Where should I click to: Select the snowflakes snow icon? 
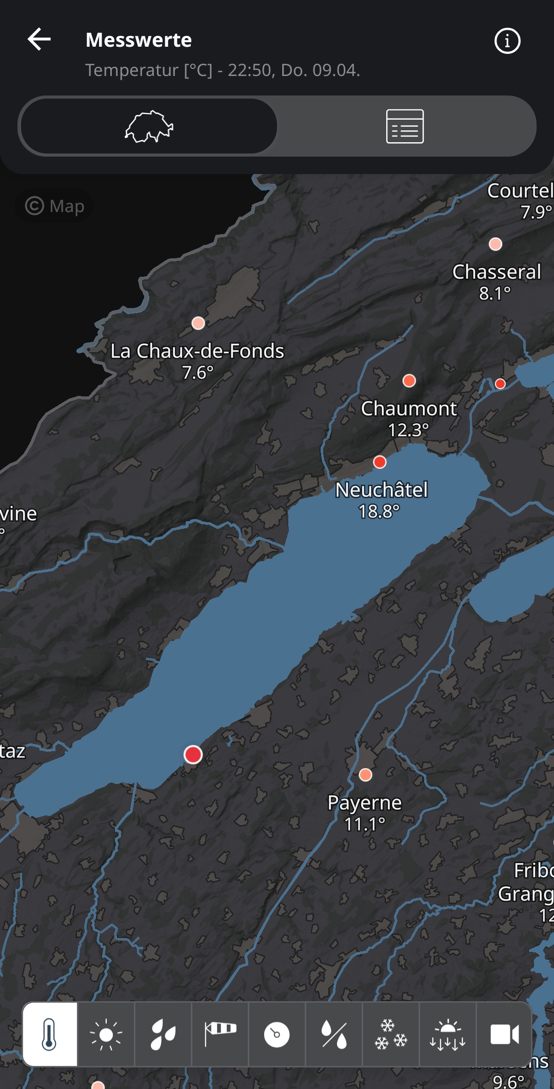391,1034
